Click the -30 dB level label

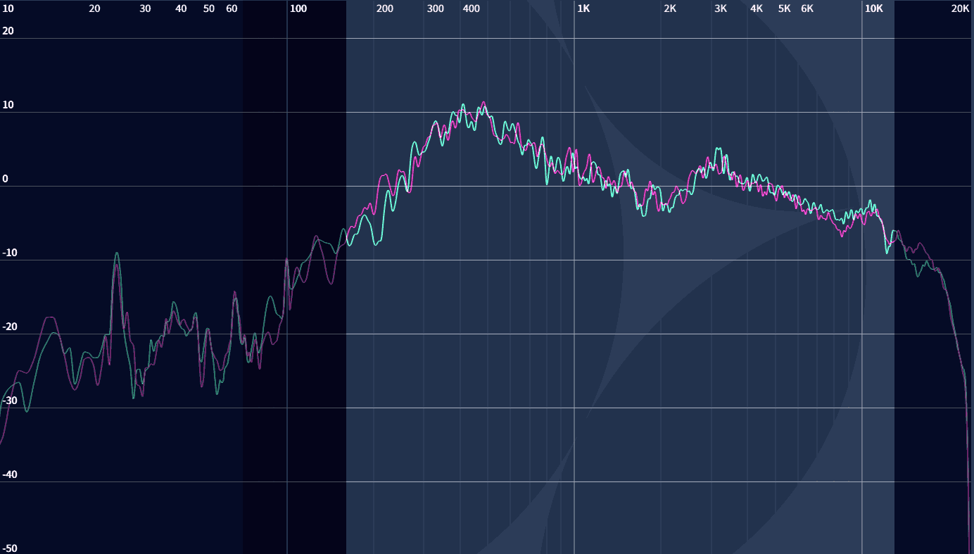tap(9, 401)
